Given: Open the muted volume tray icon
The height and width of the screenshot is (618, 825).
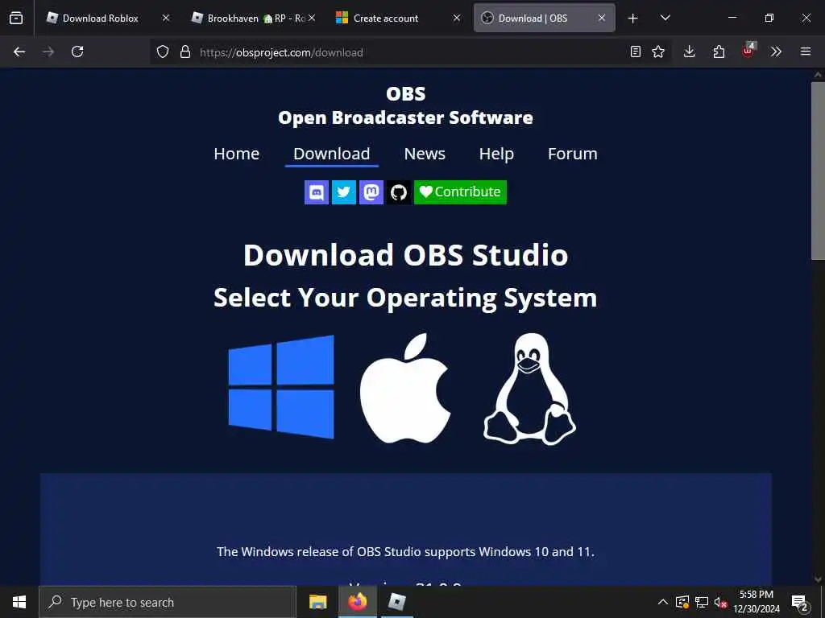Looking at the screenshot, I should 720,602.
